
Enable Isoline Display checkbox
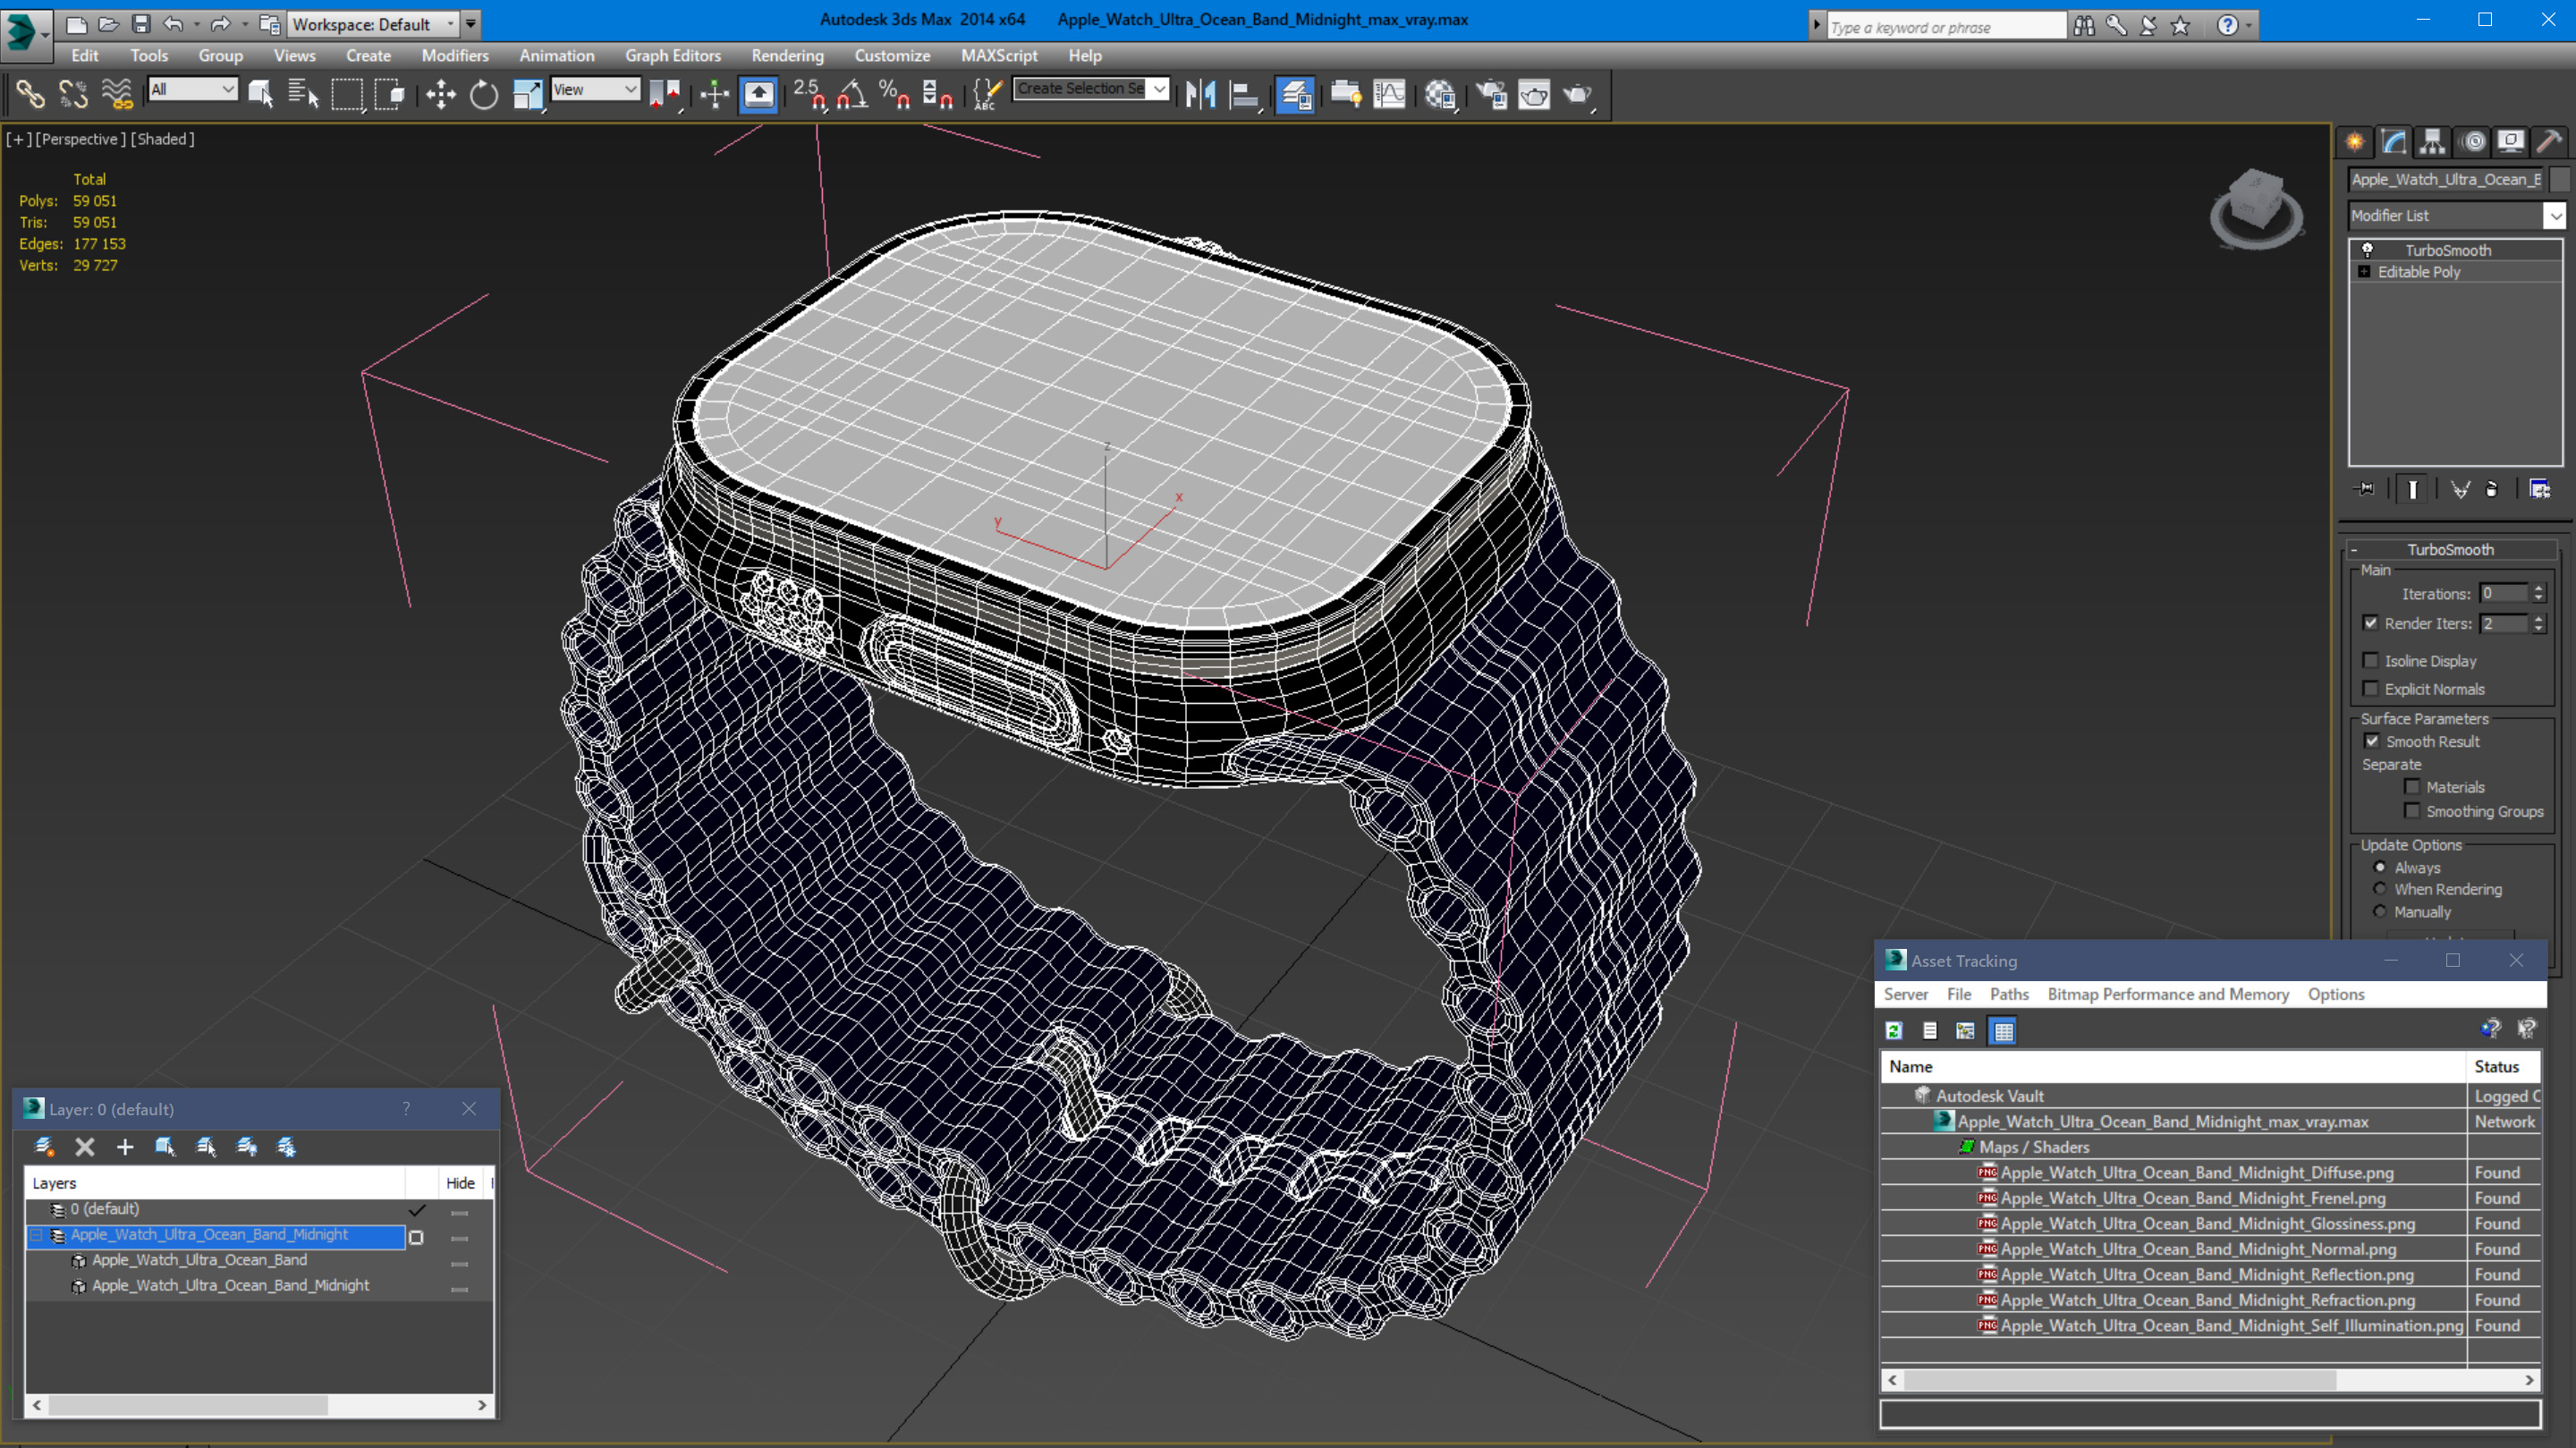point(2370,660)
